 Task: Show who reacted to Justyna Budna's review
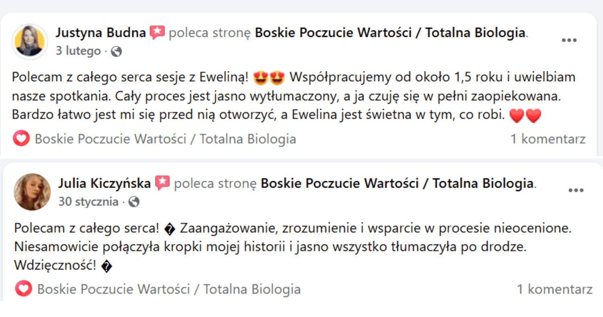tap(165, 139)
